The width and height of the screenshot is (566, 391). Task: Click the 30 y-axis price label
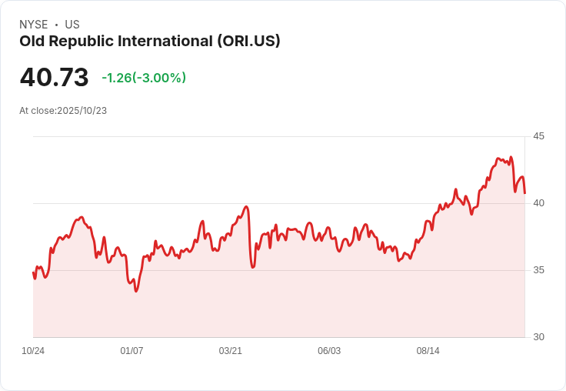point(538,337)
